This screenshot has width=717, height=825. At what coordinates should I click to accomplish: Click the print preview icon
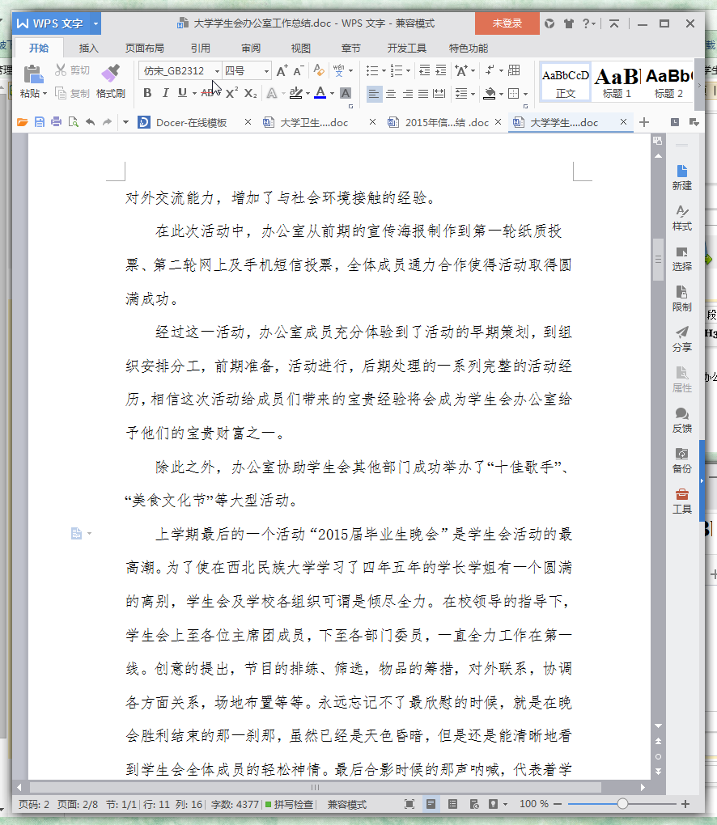(73, 122)
